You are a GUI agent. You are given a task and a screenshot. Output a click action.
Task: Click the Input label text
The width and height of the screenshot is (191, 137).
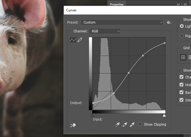(98, 119)
